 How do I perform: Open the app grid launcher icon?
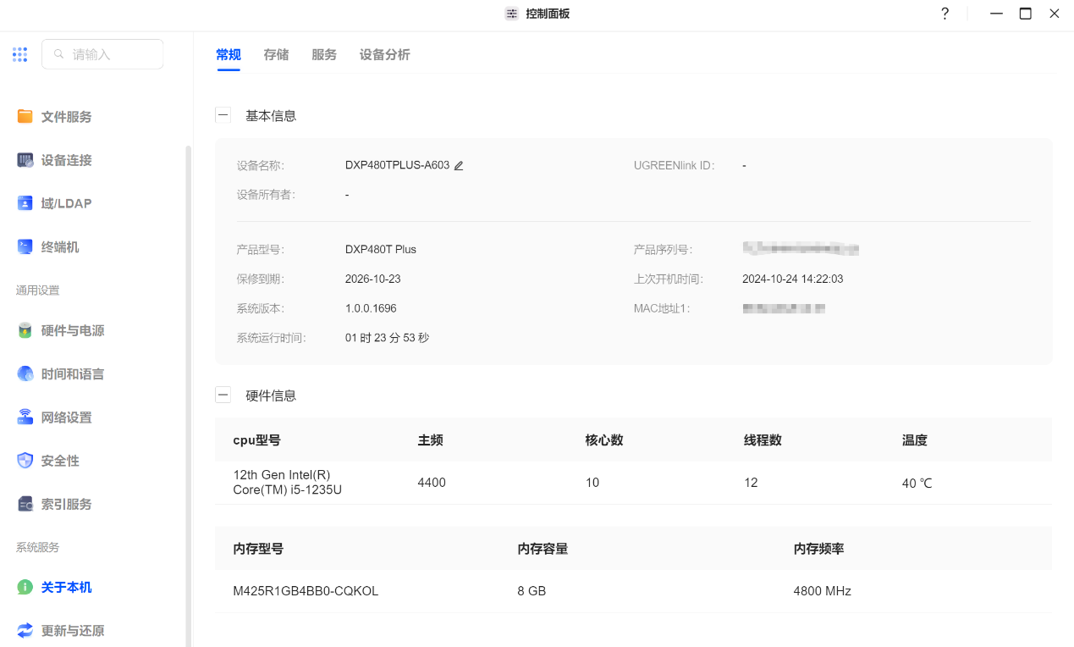[20, 54]
